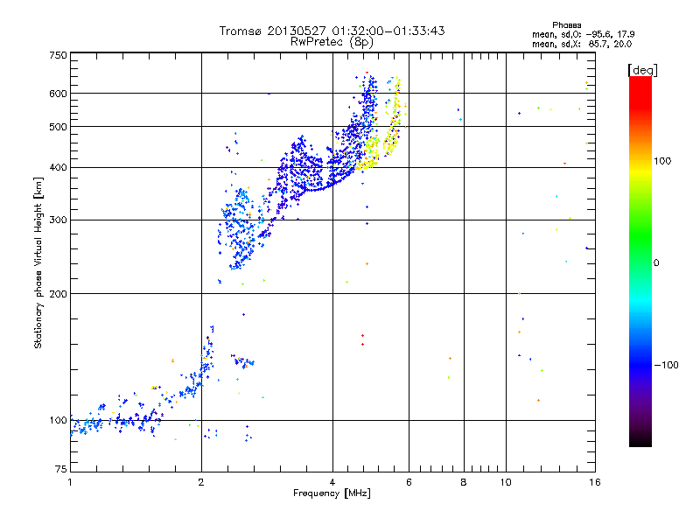Click the colorbar tick label "0"
The height and width of the screenshot is (525, 700).
tap(656, 262)
